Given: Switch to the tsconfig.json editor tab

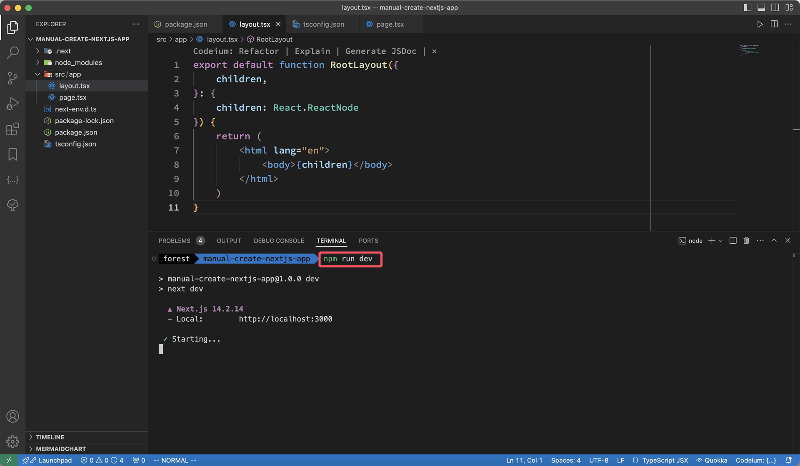Looking at the screenshot, I should pos(323,24).
